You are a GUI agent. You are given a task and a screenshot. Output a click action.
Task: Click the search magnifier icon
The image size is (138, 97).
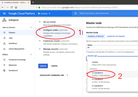pyautogui.click(x=75, y=13)
